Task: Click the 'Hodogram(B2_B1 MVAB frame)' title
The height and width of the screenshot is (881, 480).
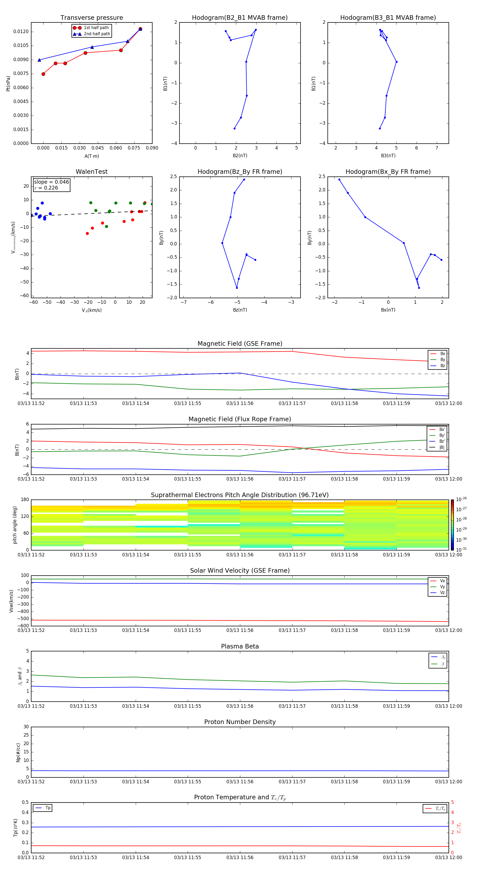Action: [240, 18]
